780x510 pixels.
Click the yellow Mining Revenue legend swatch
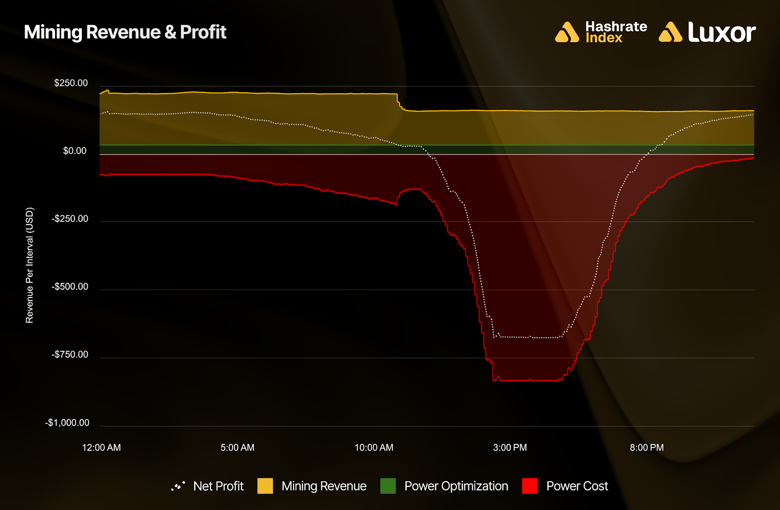(x=265, y=486)
